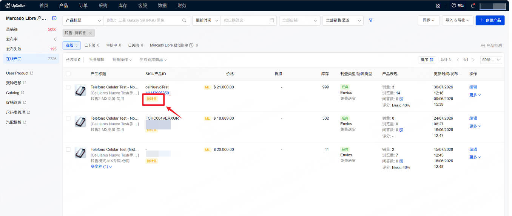Expand 批量操作 dropdown
Screen dimensions: 512x216
pos(122,60)
